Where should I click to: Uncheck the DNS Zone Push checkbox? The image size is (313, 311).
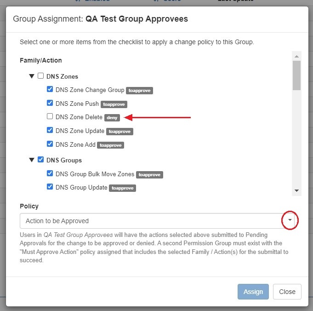click(x=50, y=104)
